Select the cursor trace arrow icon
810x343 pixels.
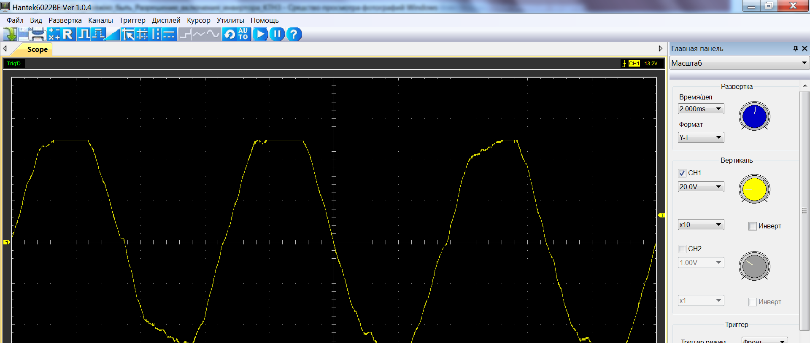point(128,34)
